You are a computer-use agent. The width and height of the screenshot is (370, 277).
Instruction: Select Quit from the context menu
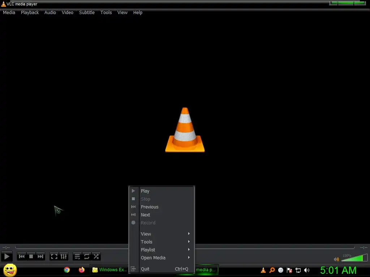tap(162, 269)
